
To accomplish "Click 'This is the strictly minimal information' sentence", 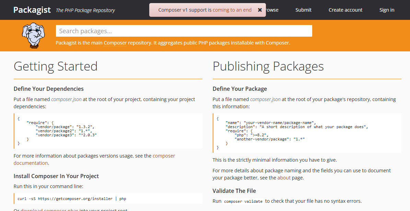I will click(274, 160).
